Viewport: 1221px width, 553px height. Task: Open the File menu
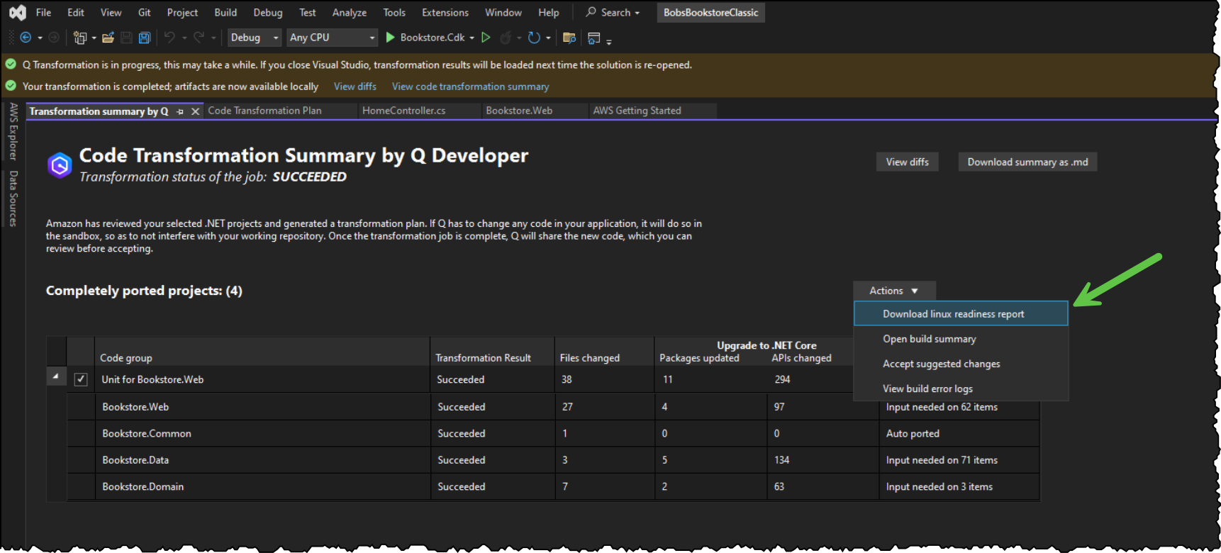pos(43,13)
